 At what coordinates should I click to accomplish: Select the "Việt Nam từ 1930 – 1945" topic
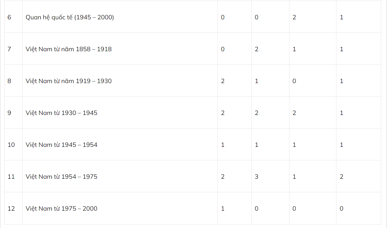62,113
